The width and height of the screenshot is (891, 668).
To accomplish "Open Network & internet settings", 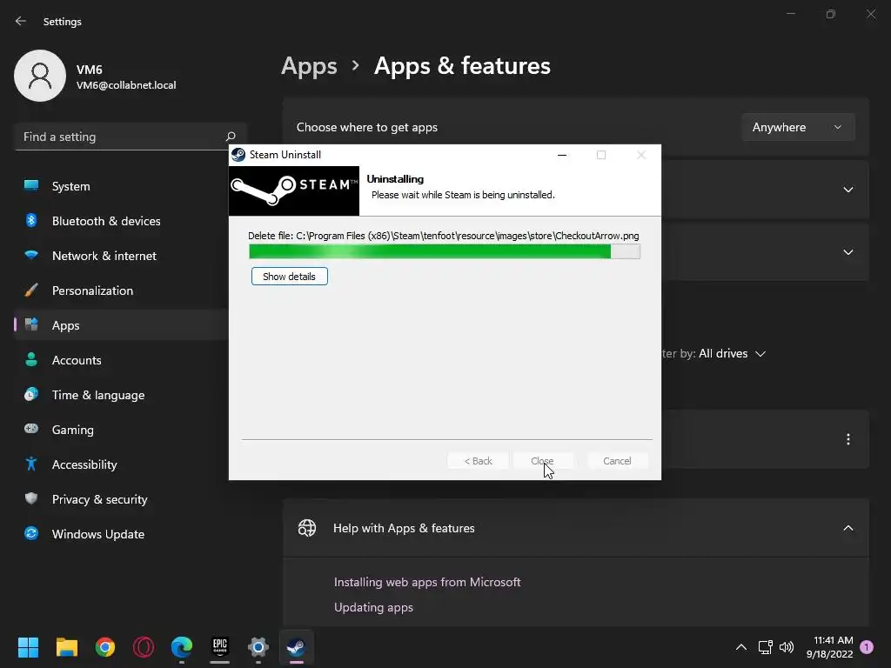I will (122, 256).
